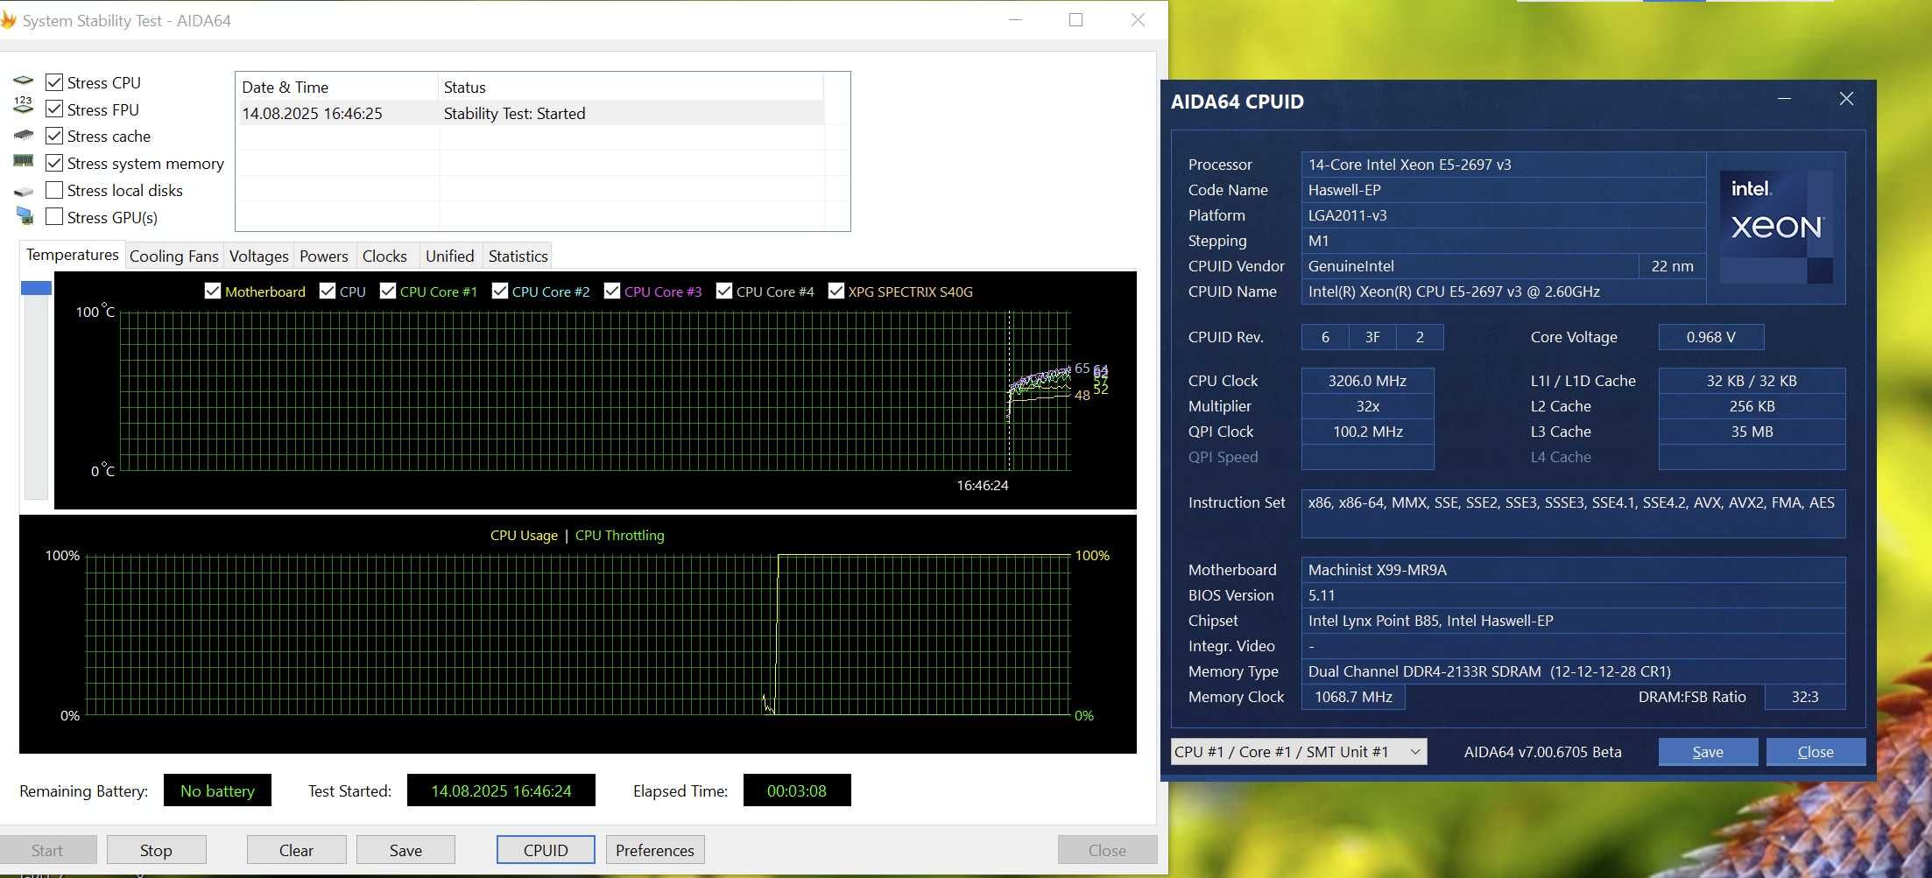Click the Multiplier value 32x
Image resolution: width=1932 pixels, height=878 pixels.
point(1367,406)
